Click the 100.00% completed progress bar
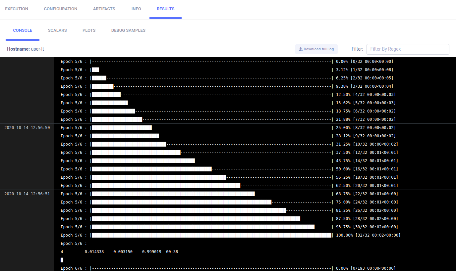 tap(211, 235)
